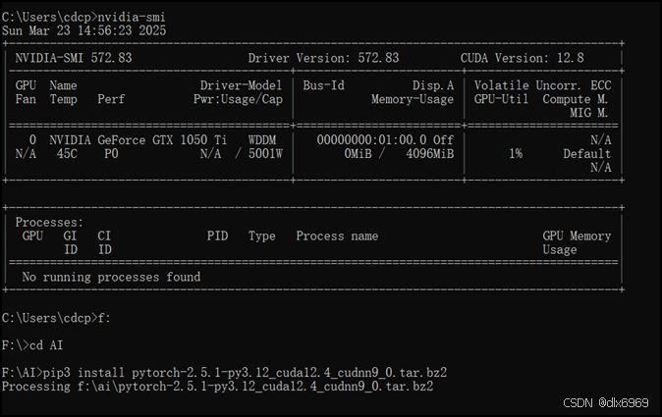662x417 pixels.
Task: Click the Memory-Usage column header
Action: point(413,99)
